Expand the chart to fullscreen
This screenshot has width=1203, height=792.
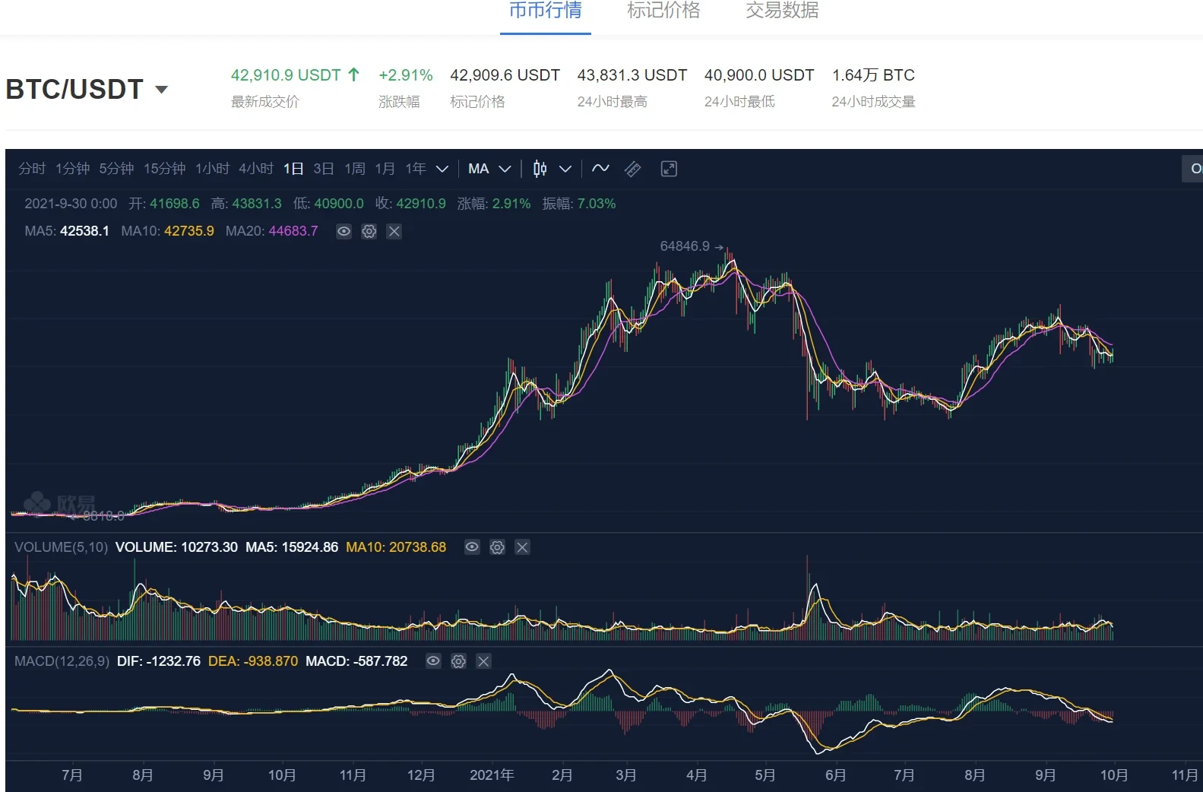pyautogui.click(x=669, y=169)
